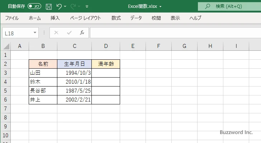Viewport: 261px width, 143px height.
Task: Open the Redo history dropdown arrow
Action: click(x=79, y=6)
